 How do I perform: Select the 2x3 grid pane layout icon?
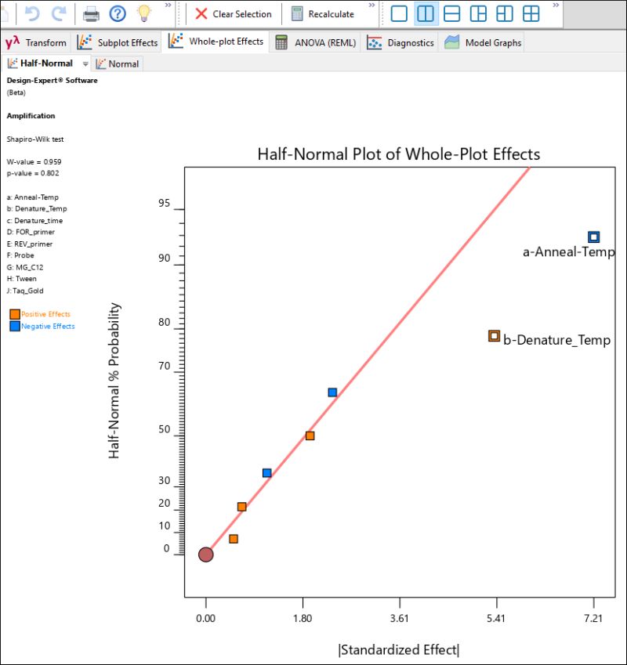531,13
